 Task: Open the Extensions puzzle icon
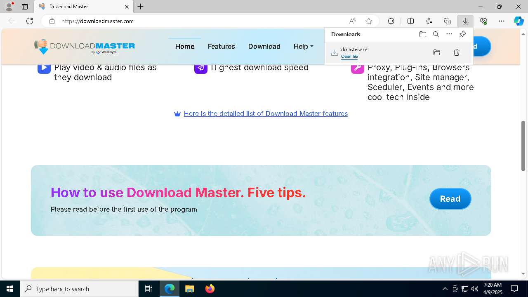(391, 21)
